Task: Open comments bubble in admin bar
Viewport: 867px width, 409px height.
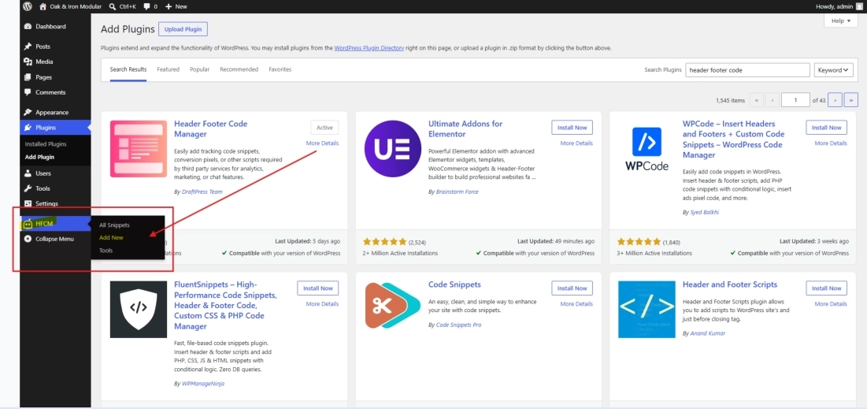Action: coord(150,6)
